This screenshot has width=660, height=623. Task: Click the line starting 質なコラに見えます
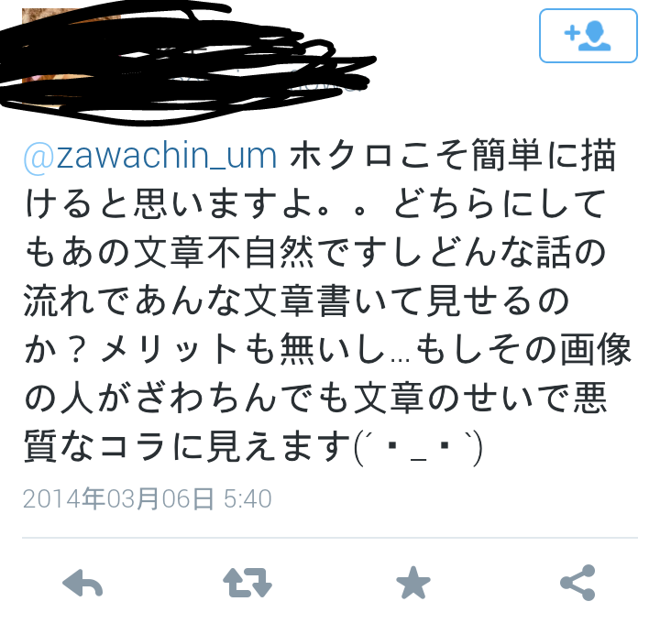pos(253,447)
